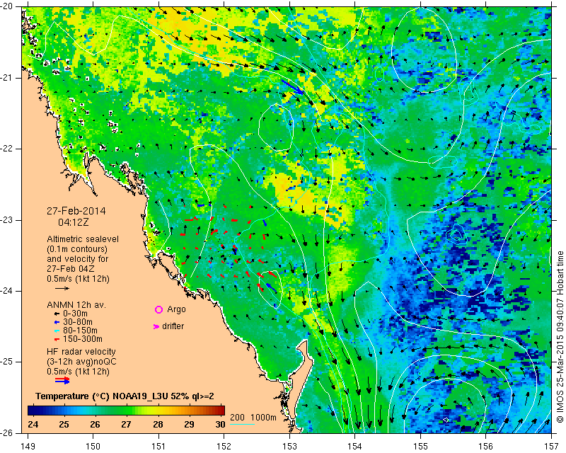Click the time text 04:12Z
Image resolution: width=566 pixels, height=453 pixels.
(74, 222)
